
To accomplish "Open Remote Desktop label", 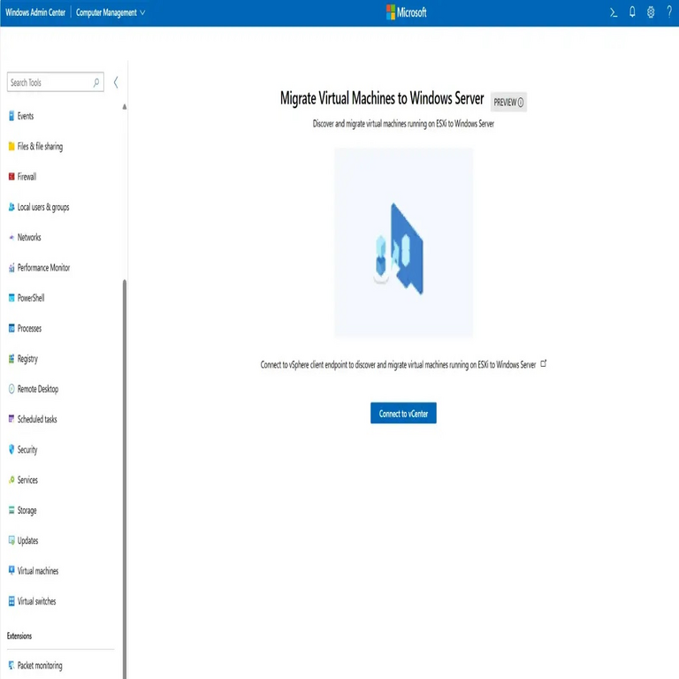I will pos(38,389).
